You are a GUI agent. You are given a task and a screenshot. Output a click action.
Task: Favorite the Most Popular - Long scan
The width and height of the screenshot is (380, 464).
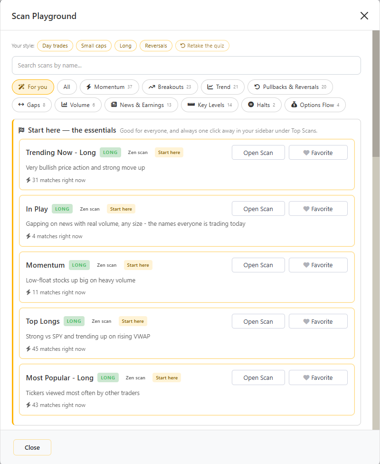(x=318, y=377)
